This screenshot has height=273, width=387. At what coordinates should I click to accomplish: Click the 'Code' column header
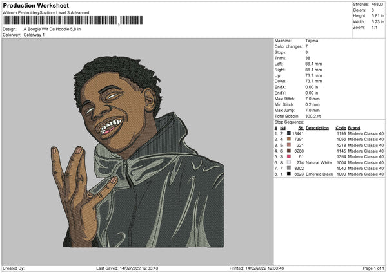click(x=341, y=128)
